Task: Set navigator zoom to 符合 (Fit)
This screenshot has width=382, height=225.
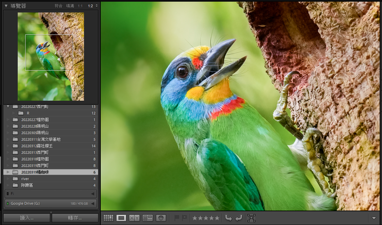Action: [x=58, y=6]
